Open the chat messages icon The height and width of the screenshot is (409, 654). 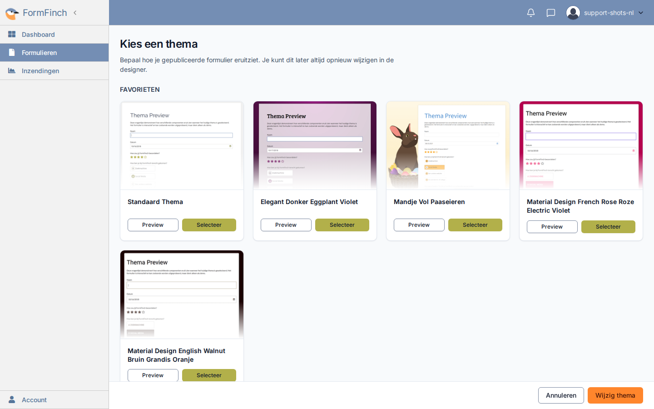[x=550, y=13]
